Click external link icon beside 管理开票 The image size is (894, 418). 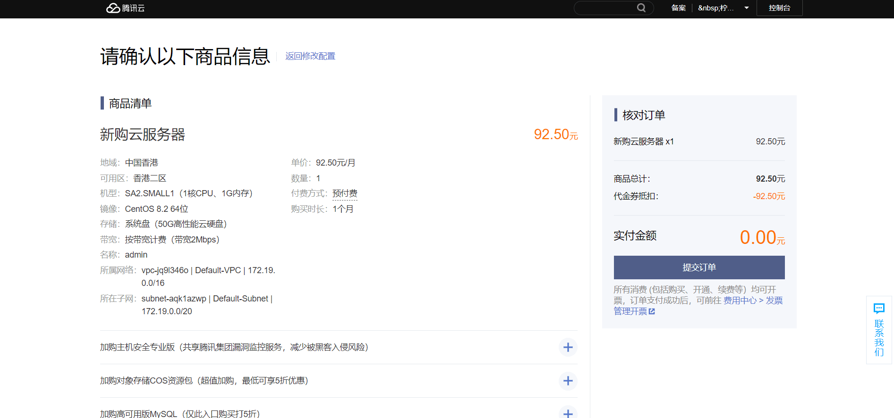tap(652, 311)
